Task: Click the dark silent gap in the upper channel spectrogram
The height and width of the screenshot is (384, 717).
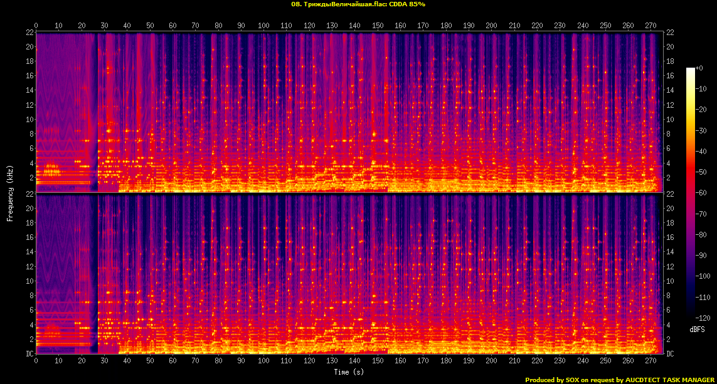Action: click(94, 113)
